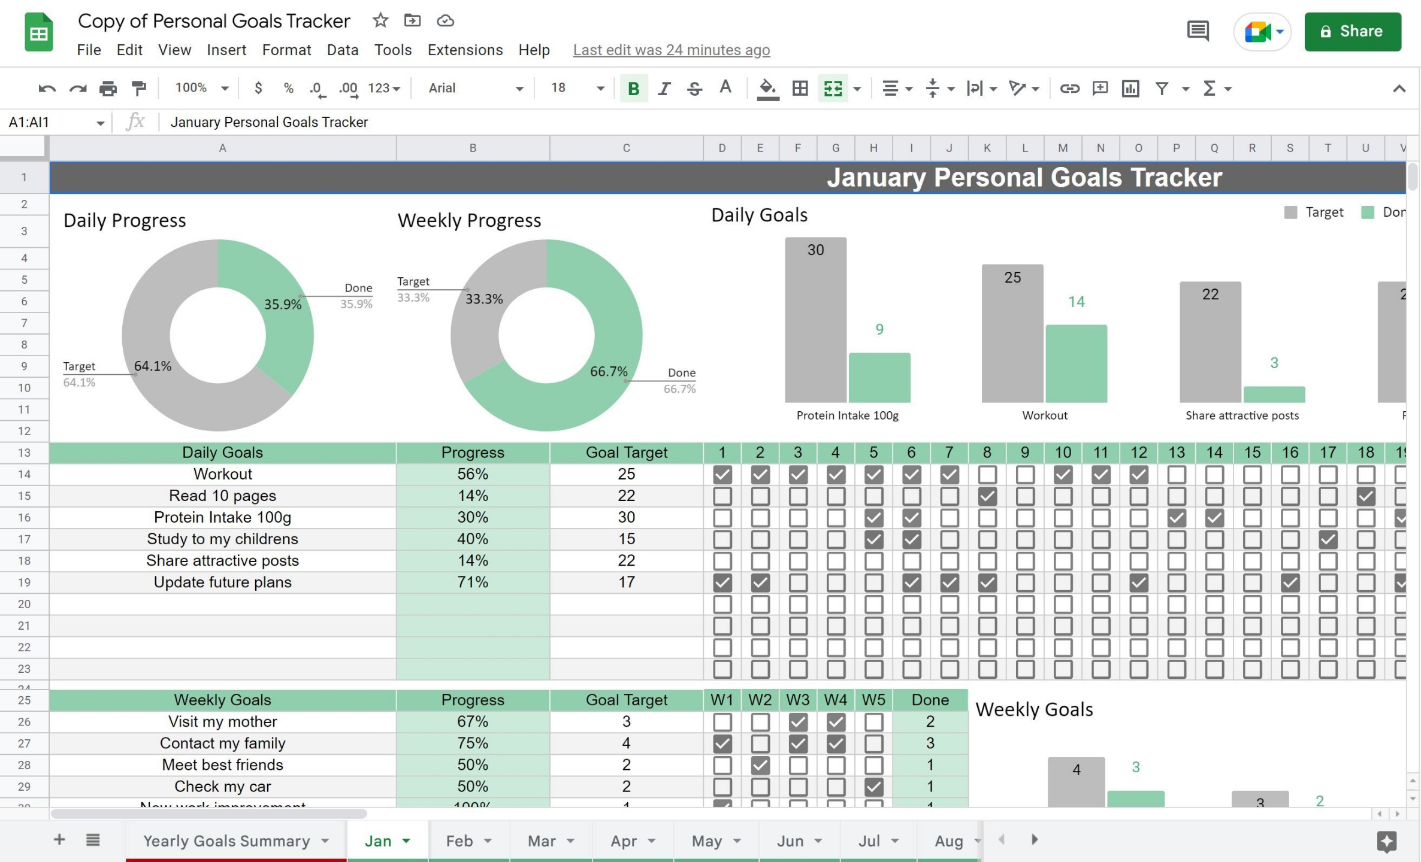Open the Jan sheet tab menu

tap(406, 840)
